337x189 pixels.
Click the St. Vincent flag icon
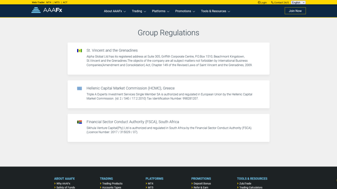pyautogui.click(x=79, y=51)
